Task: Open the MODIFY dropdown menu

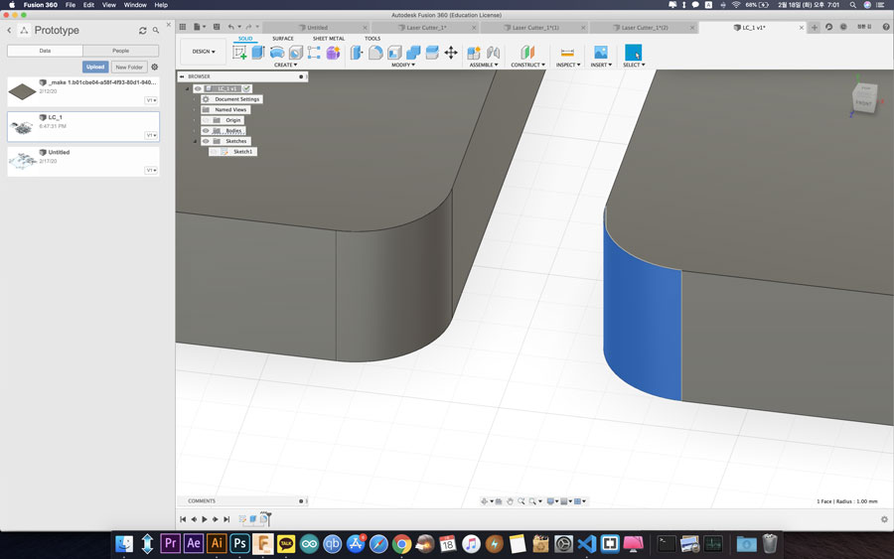Action: point(402,65)
